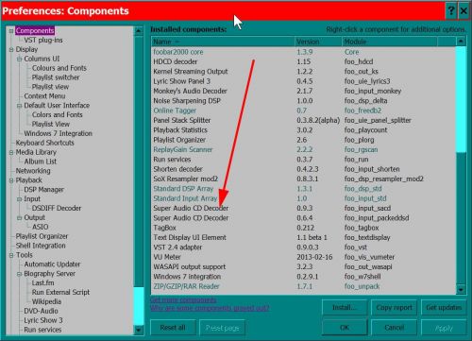Select Lyric Show 3 in the tree
This screenshot has height=341, width=472.
[x=43, y=320]
